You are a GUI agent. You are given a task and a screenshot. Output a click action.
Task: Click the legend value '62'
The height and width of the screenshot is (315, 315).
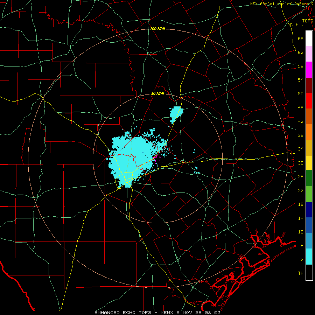pos(301,52)
